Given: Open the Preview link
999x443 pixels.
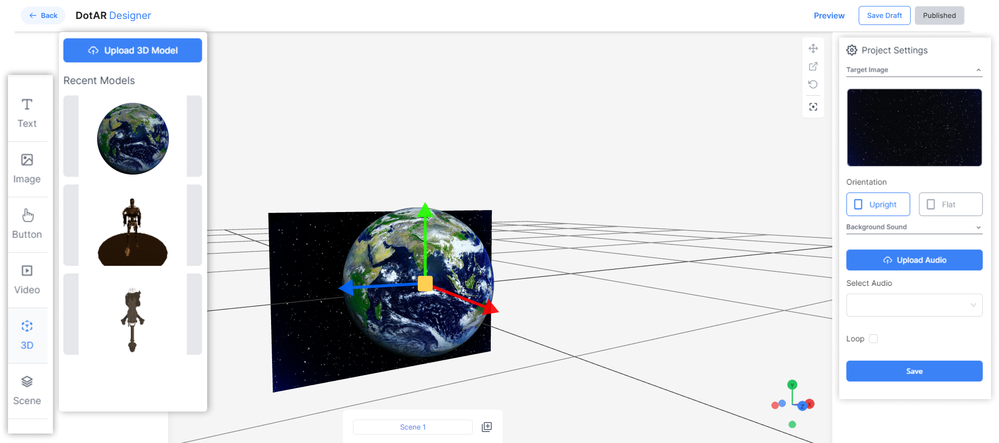Looking at the screenshot, I should (829, 15).
